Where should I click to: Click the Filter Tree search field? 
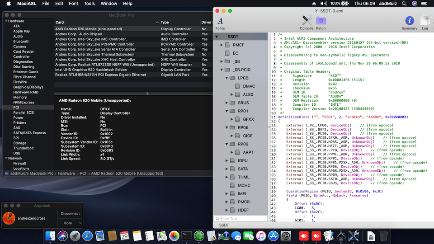click(241, 218)
